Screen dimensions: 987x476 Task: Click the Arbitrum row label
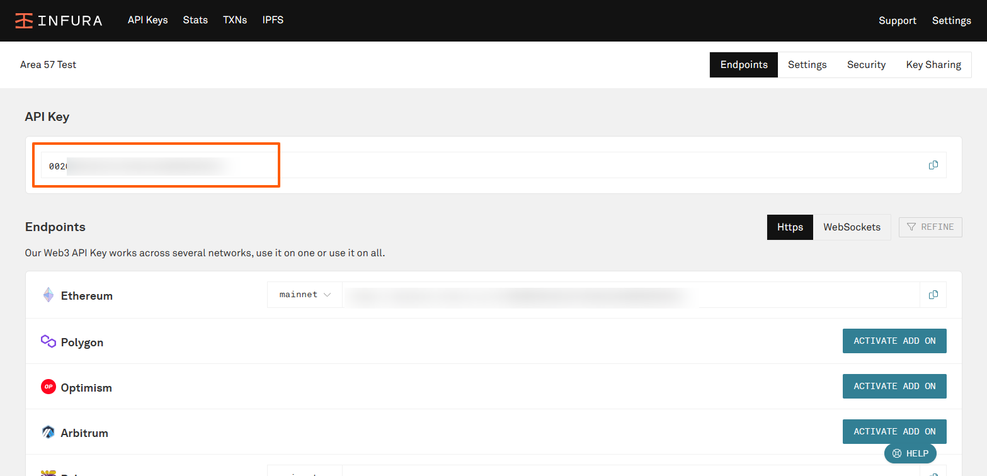(x=84, y=433)
